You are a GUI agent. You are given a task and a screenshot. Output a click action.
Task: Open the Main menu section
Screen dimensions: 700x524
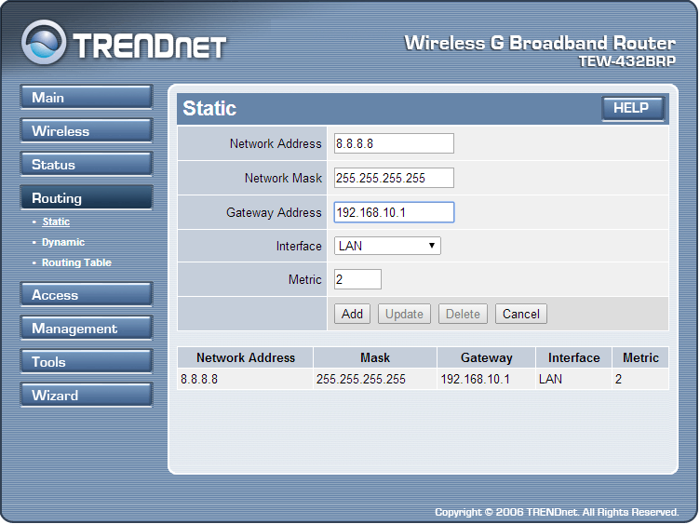pyautogui.click(x=86, y=98)
